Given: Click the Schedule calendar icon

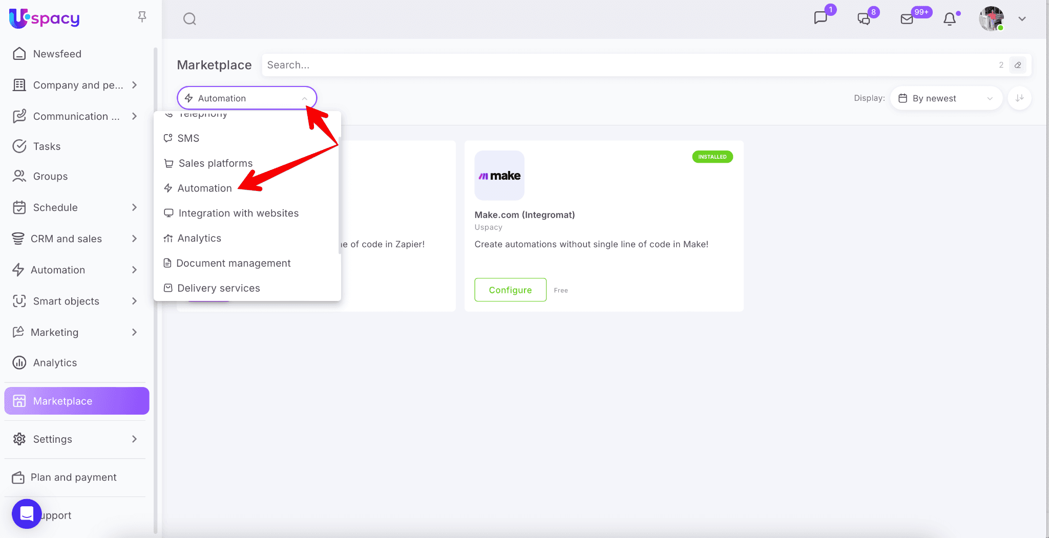Looking at the screenshot, I should (x=19, y=207).
